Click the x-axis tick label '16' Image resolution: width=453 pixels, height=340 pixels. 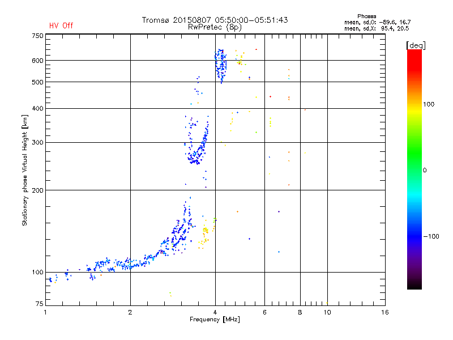point(385,312)
